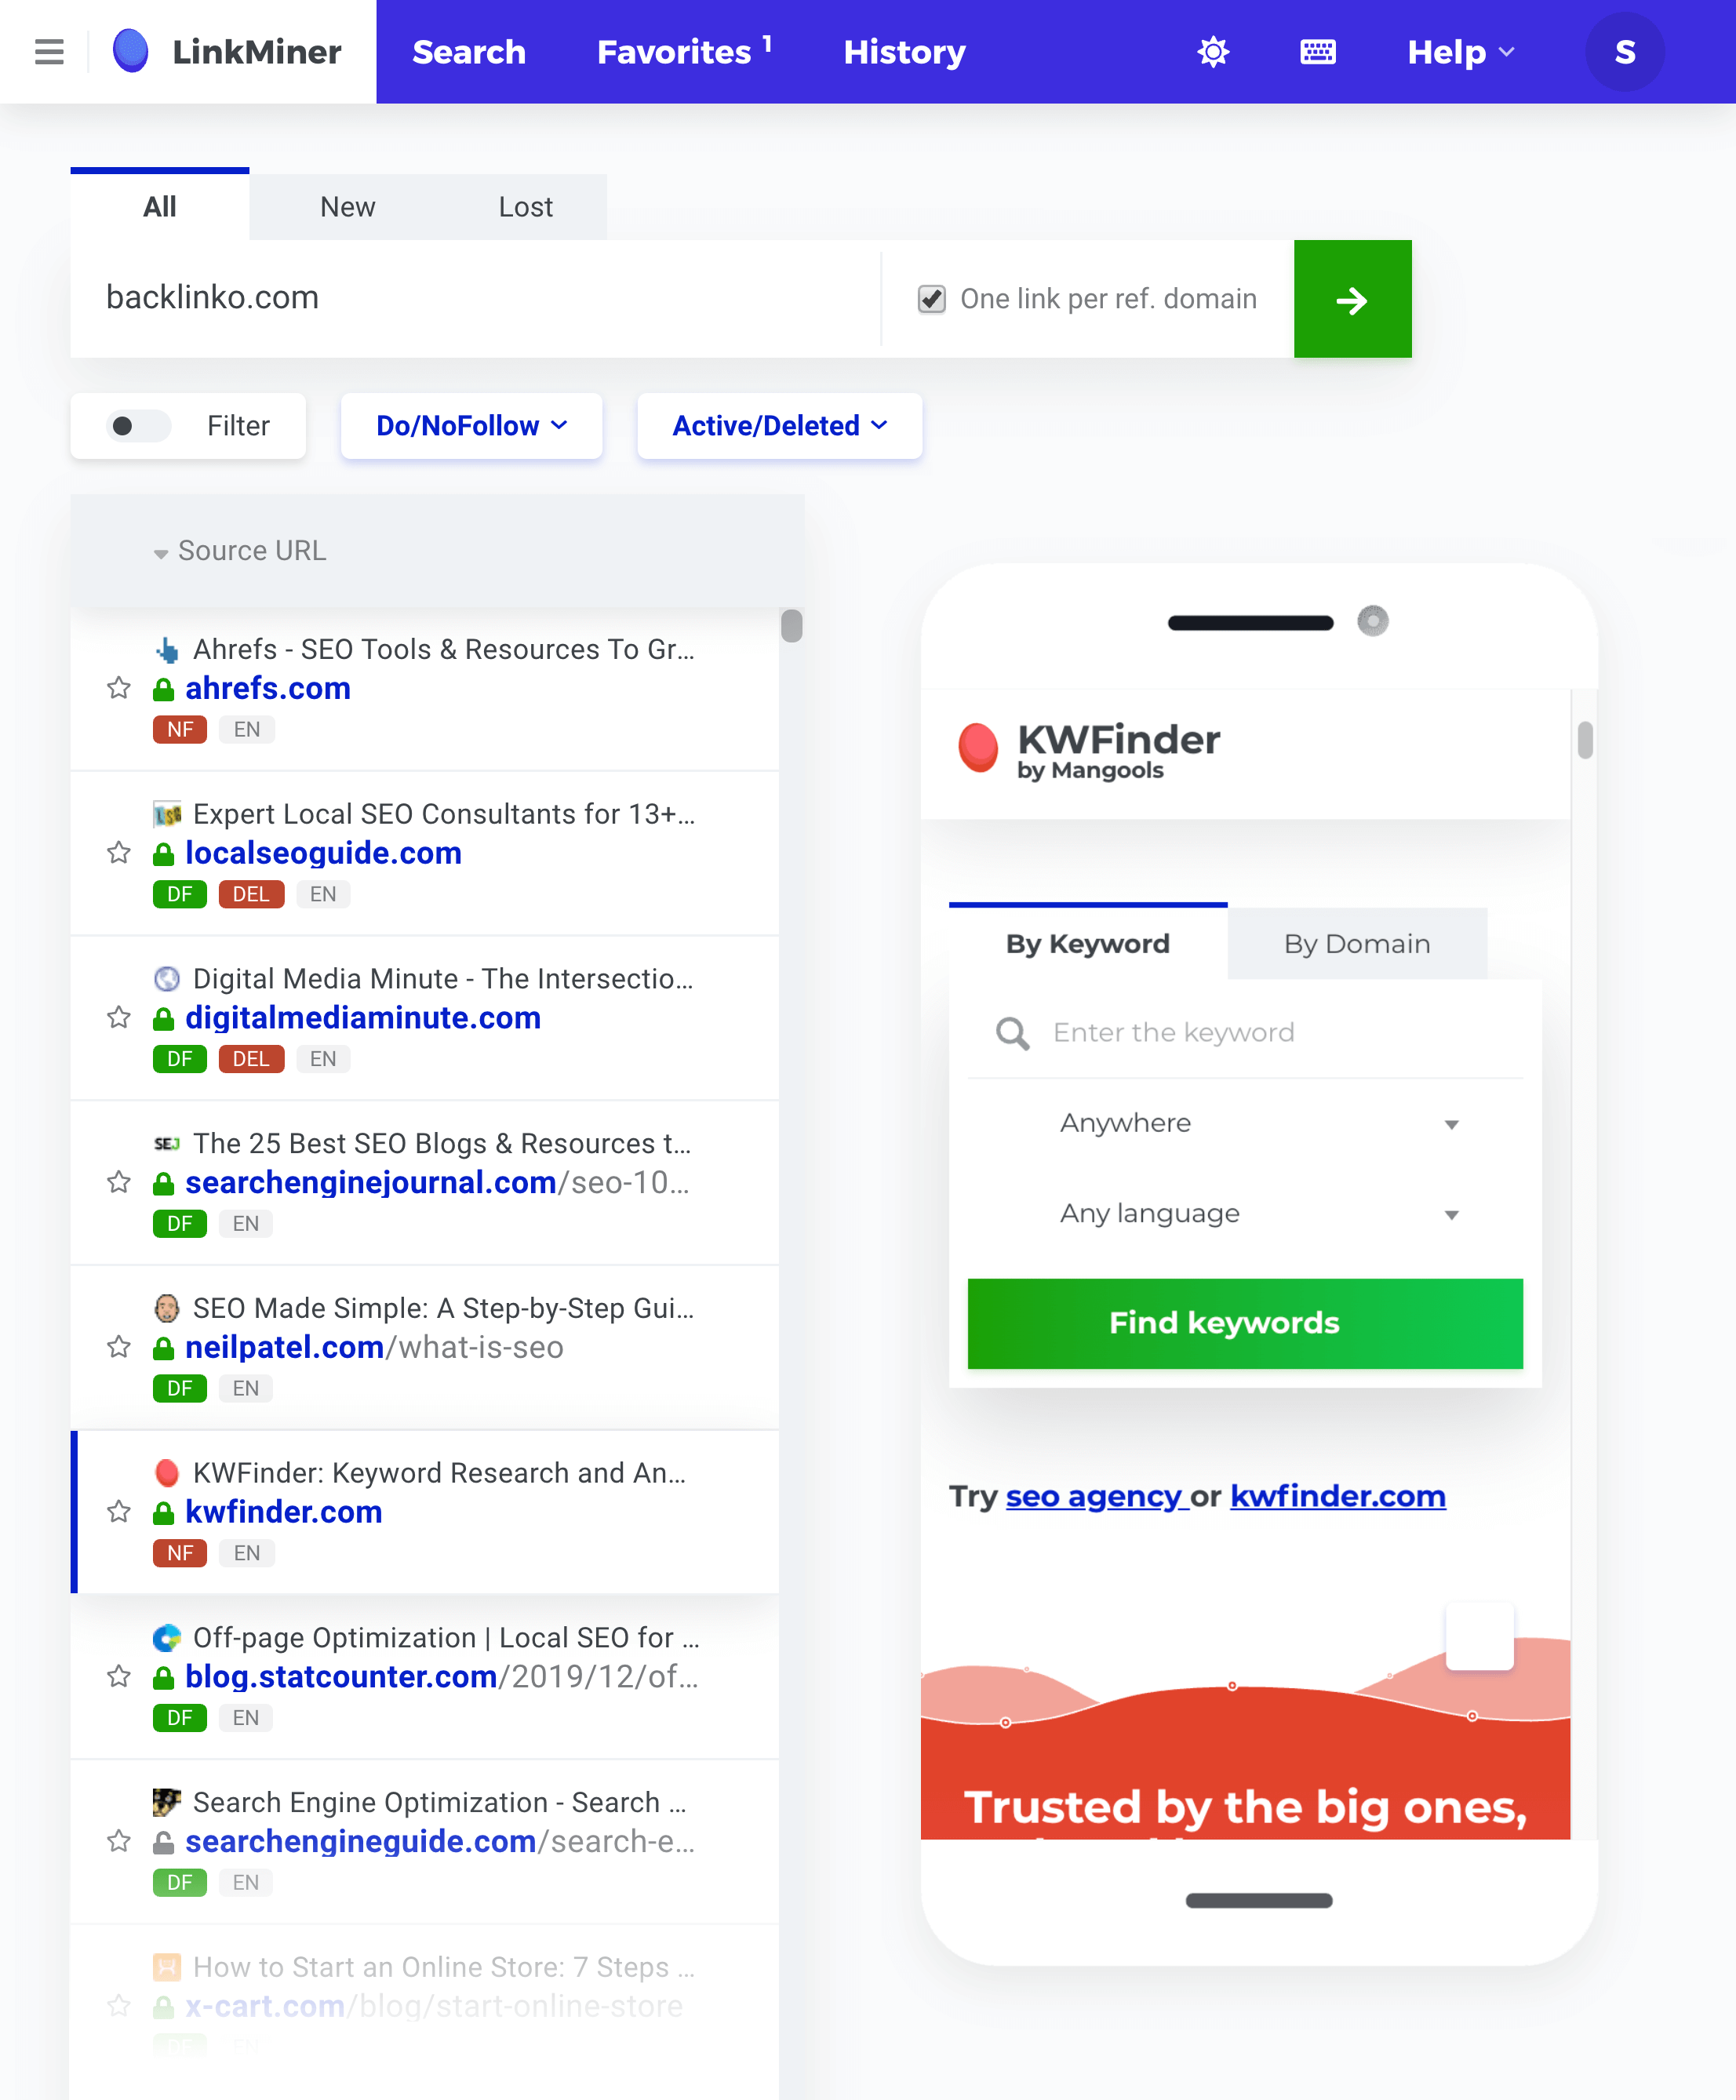This screenshot has width=1736, height=2100.
Task: Click the Find keywords green button
Action: coord(1244,1322)
